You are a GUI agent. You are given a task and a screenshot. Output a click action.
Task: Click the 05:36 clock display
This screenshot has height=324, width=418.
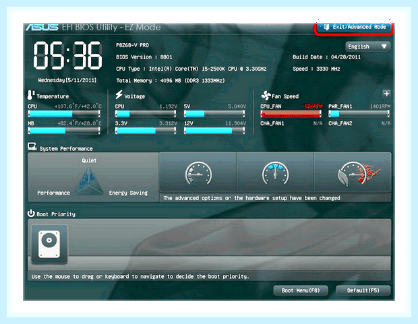click(67, 55)
